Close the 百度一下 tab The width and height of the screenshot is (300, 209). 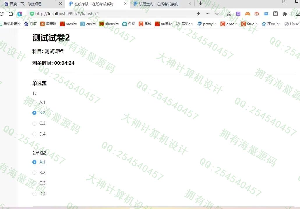[x=61, y=3]
